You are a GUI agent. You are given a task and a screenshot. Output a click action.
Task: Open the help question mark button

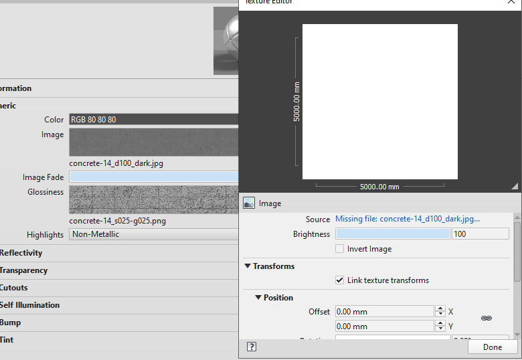point(252,347)
